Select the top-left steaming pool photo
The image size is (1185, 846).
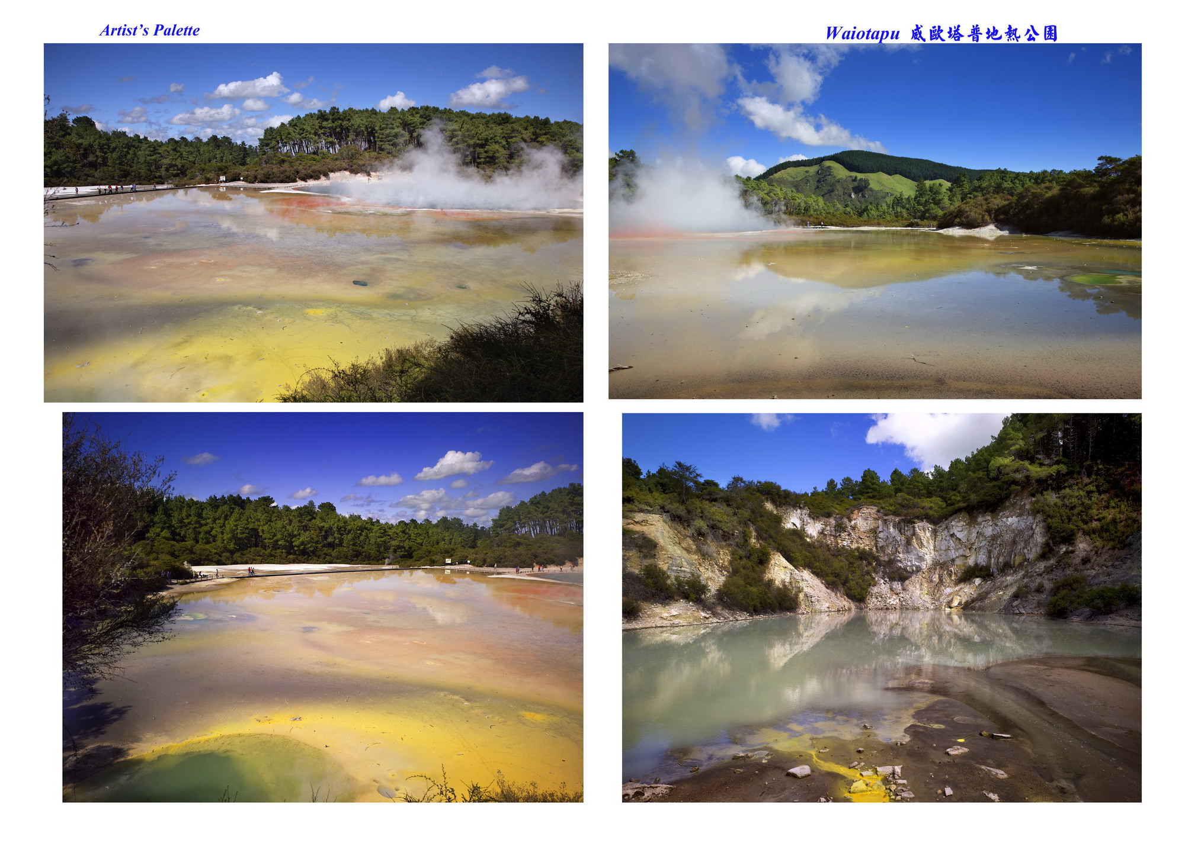point(313,223)
